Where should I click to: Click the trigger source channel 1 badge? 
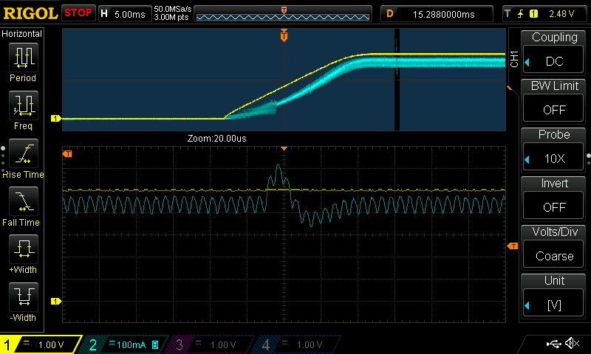[x=533, y=14]
